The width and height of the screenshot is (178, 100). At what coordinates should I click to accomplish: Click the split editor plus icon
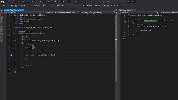(x=116, y=13)
